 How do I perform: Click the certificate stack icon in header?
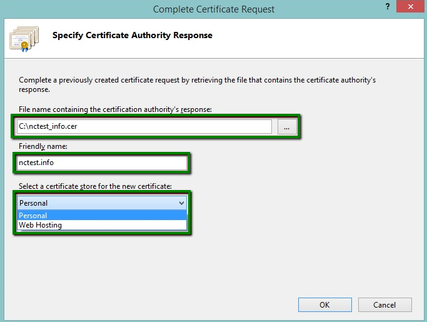pyautogui.click(x=24, y=39)
